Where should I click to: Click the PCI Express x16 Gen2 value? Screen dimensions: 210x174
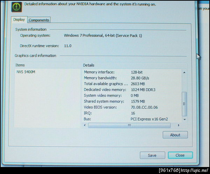149,119
